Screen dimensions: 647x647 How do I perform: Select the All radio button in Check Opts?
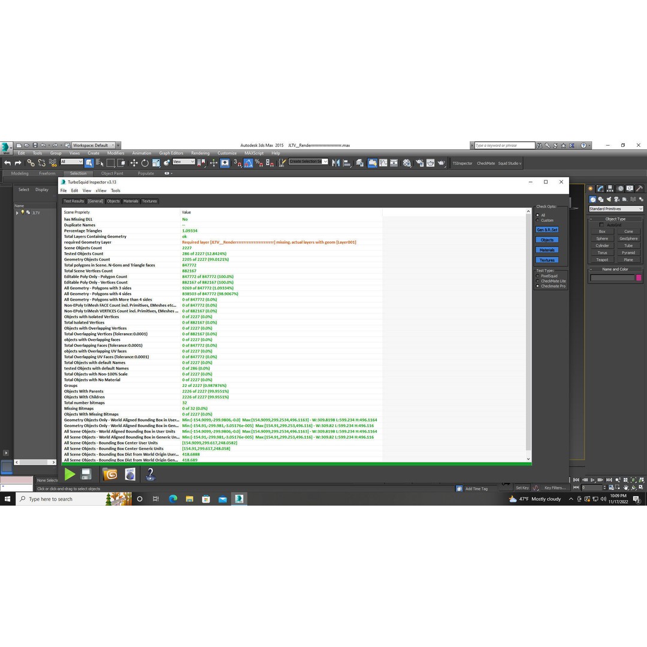pos(537,215)
